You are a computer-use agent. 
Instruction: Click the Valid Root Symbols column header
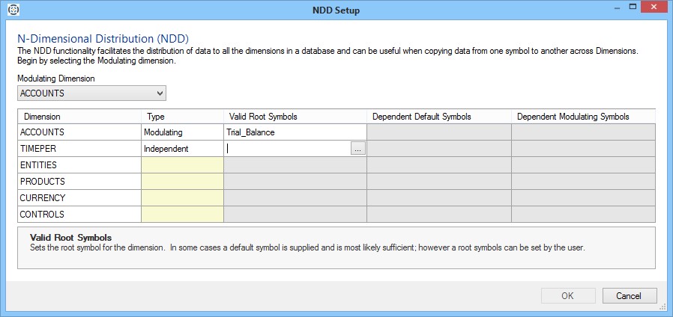click(x=295, y=117)
